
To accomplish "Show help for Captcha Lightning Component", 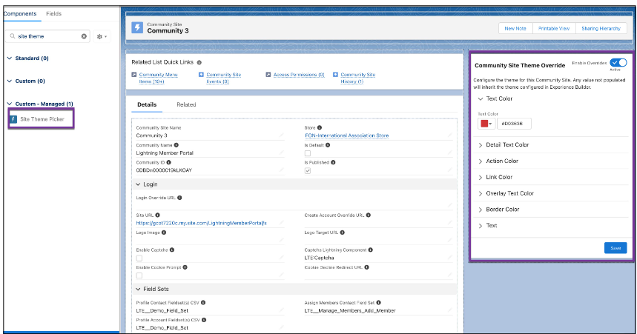I will [x=371, y=250].
